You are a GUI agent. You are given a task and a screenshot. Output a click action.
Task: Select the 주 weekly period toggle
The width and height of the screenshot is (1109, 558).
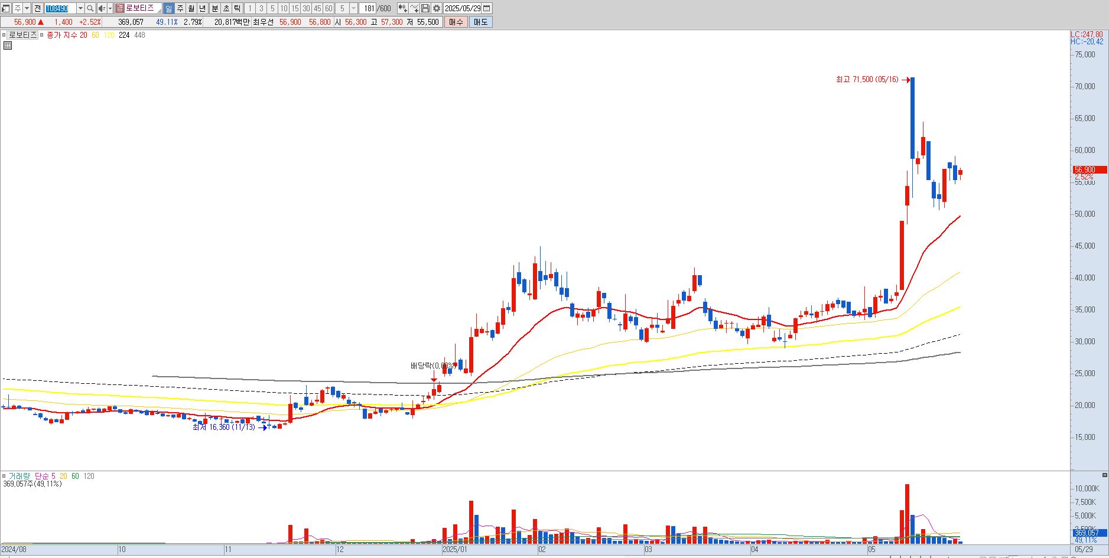pyautogui.click(x=180, y=8)
